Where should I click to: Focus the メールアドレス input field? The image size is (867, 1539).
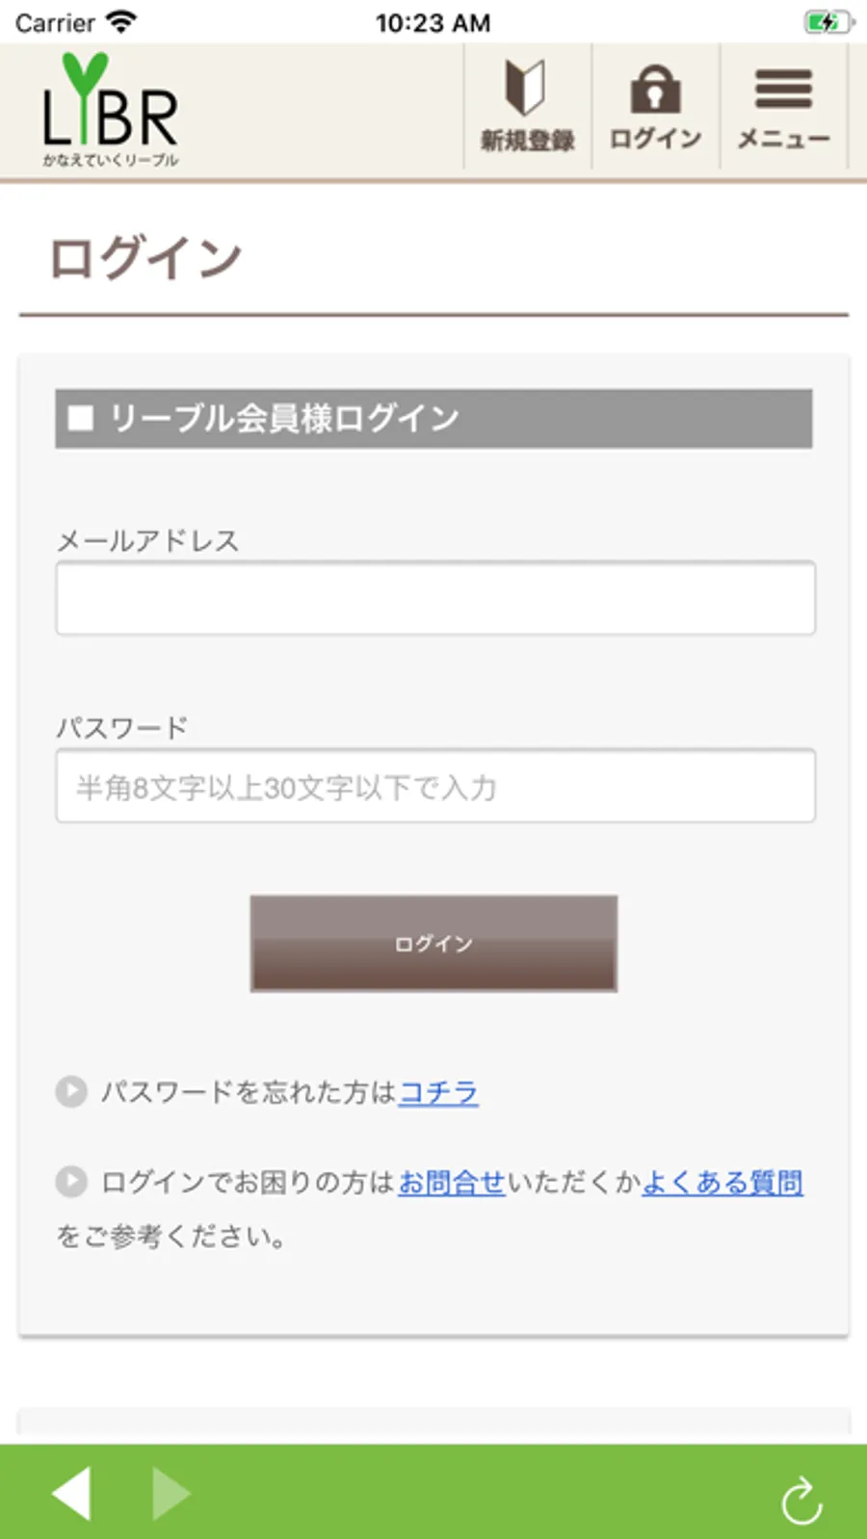click(x=435, y=598)
